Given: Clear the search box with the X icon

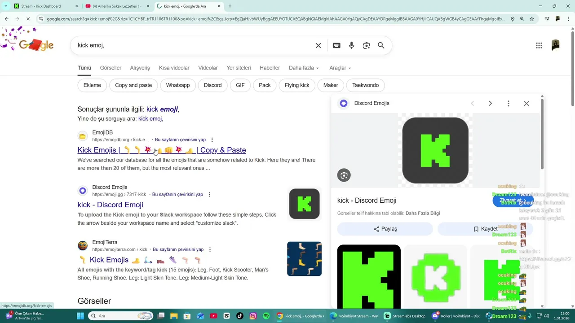Looking at the screenshot, I should pyautogui.click(x=318, y=45).
